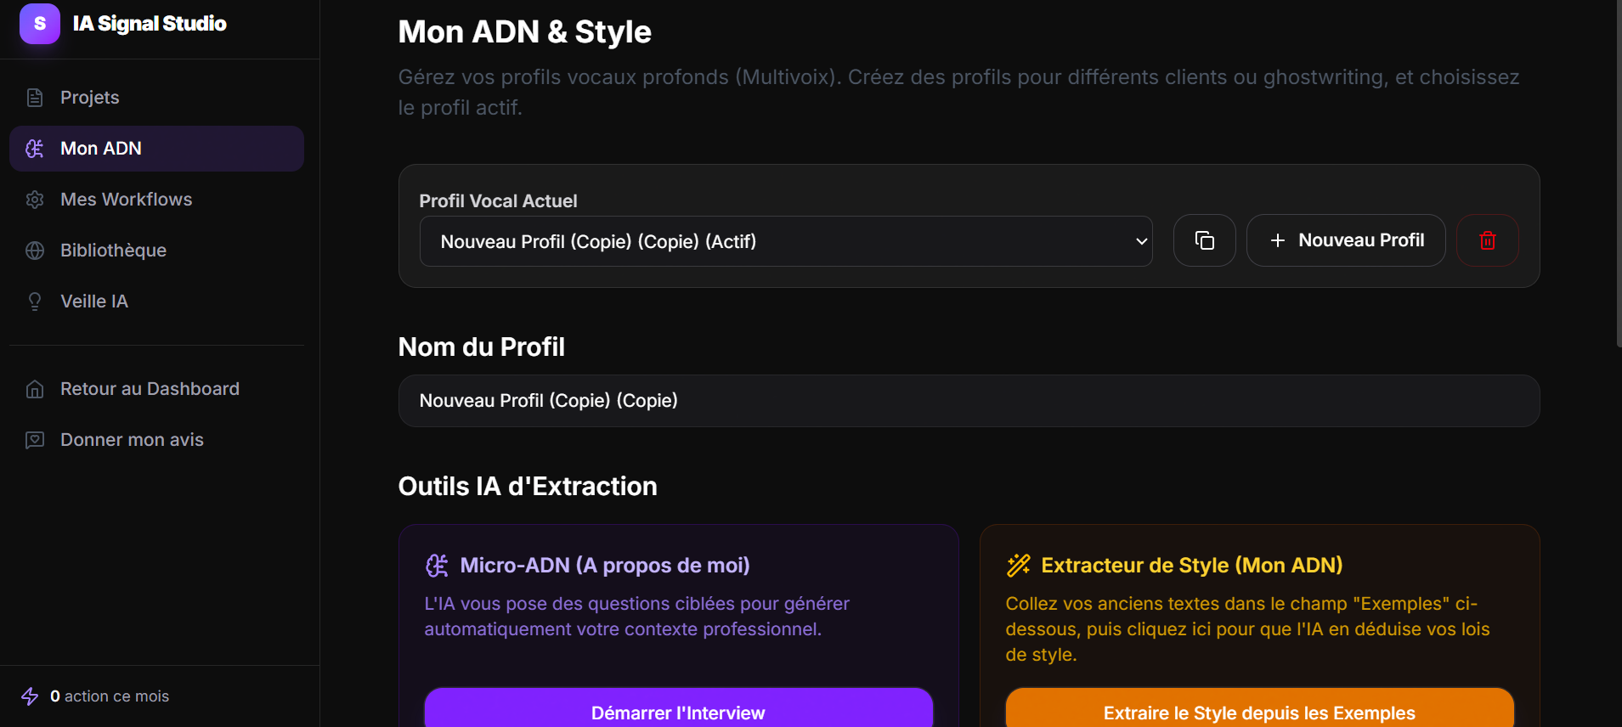
Task: Open Donner mon avis feedback link
Action: coord(156,440)
